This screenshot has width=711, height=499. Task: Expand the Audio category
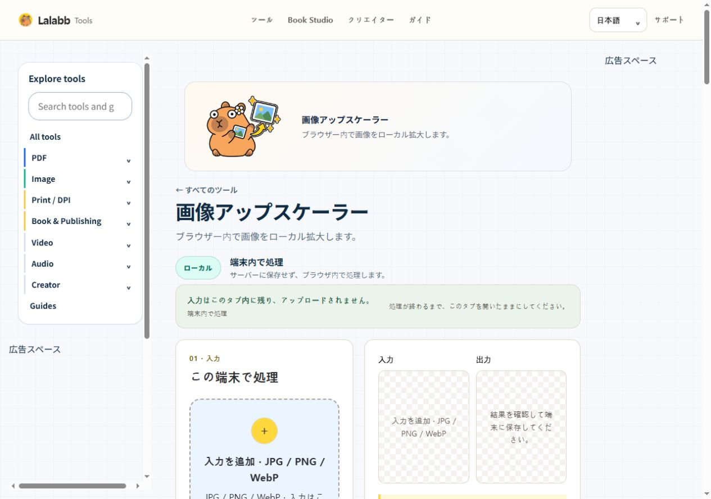click(x=80, y=264)
